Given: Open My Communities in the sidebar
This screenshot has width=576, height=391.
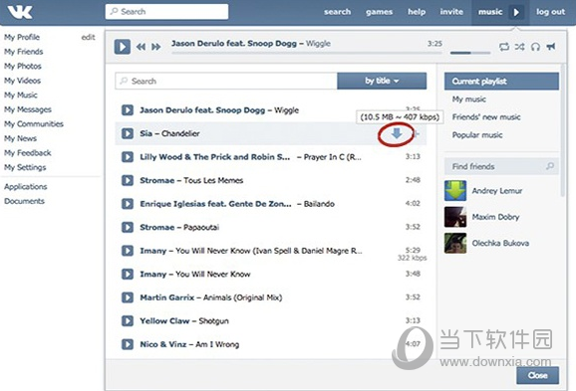Looking at the screenshot, I should [34, 124].
